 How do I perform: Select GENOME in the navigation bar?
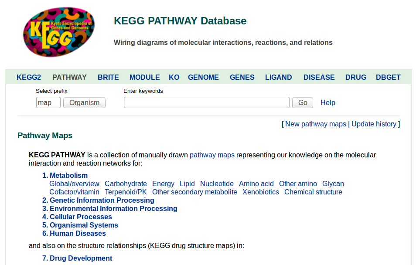point(203,77)
